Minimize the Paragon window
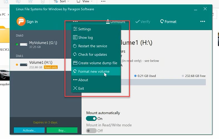 pyautogui.click(x=196, y=10)
